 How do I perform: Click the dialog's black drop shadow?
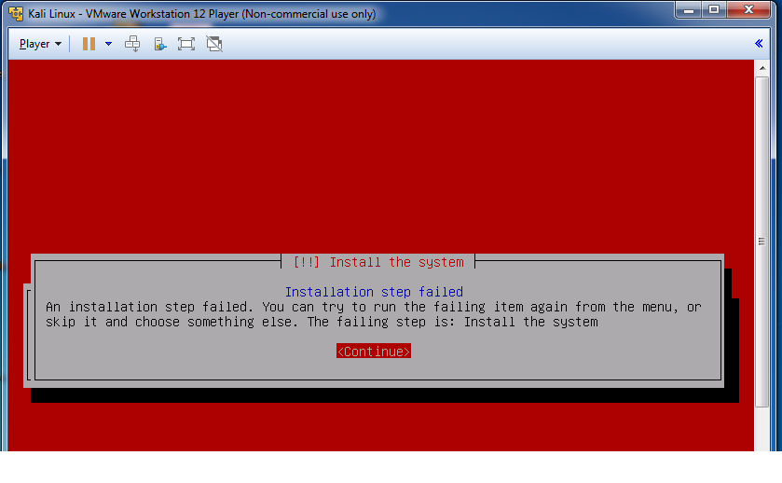click(373, 394)
